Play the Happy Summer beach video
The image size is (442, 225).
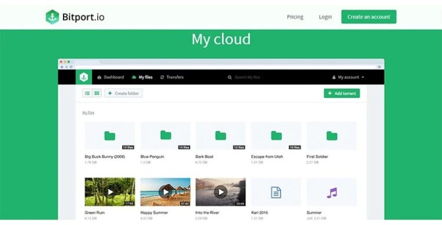166,192
